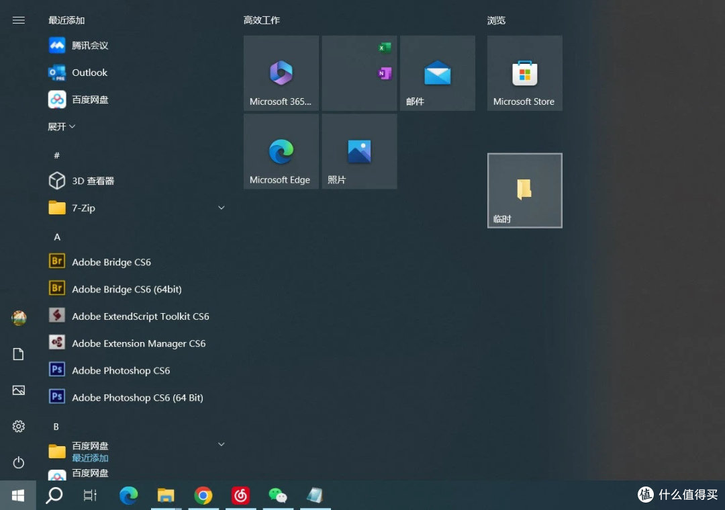The height and width of the screenshot is (510, 725).
Task: Expand the 7-Zip folder chevron
Action: (221, 208)
